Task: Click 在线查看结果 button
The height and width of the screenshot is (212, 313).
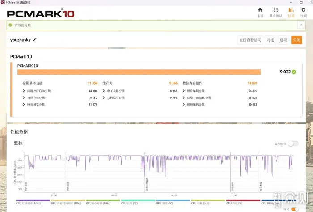Action: tap(250, 40)
